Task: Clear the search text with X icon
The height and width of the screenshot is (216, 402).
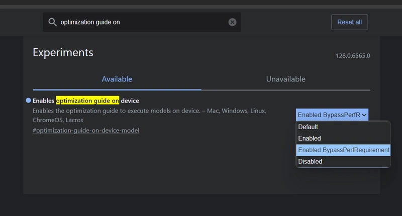Action: coord(232,22)
